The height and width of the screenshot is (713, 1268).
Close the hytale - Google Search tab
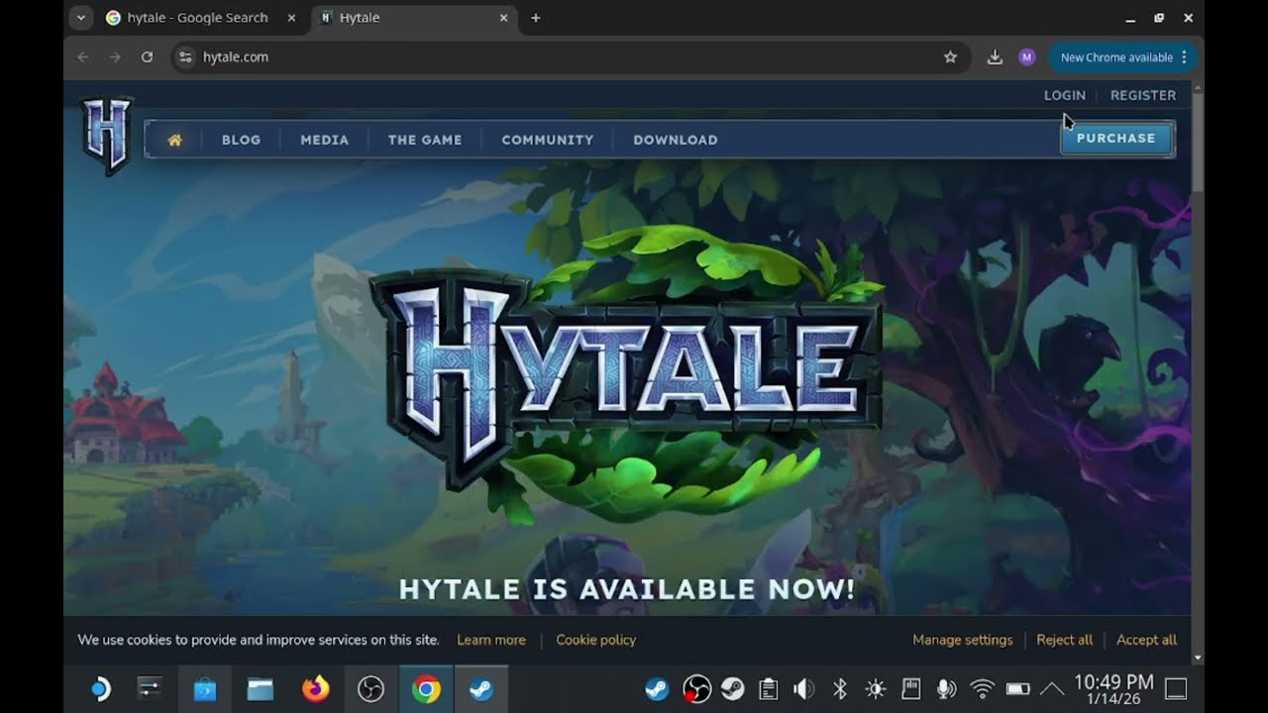(x=291, y=18)
